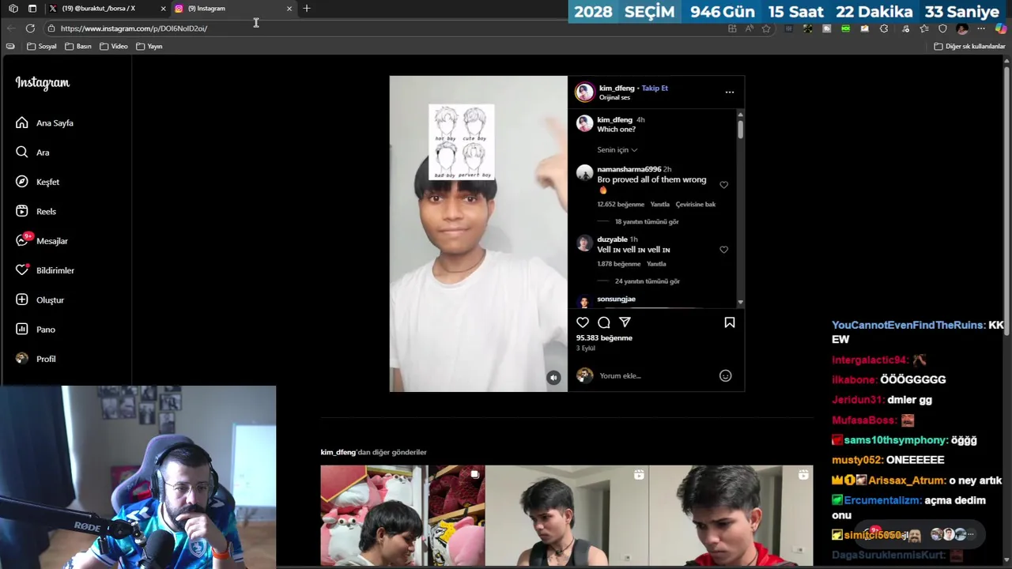Screen dimensions: 1012x569
Task: Open the emoji picker in comment box
Action: point(725,376)
